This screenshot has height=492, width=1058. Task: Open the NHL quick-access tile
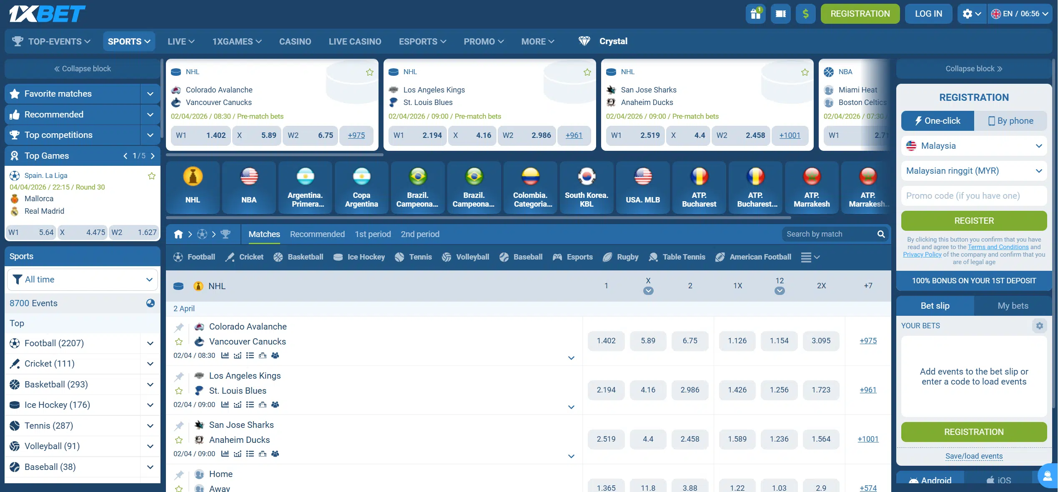[193, 187]
